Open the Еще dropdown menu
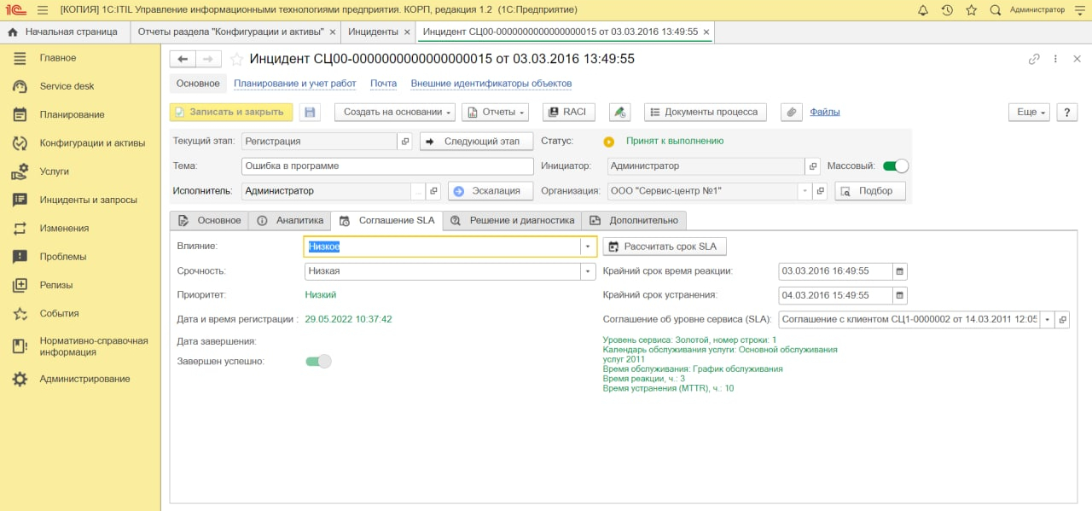Viewport: 1092px width, 511px height. point(1029,112)
